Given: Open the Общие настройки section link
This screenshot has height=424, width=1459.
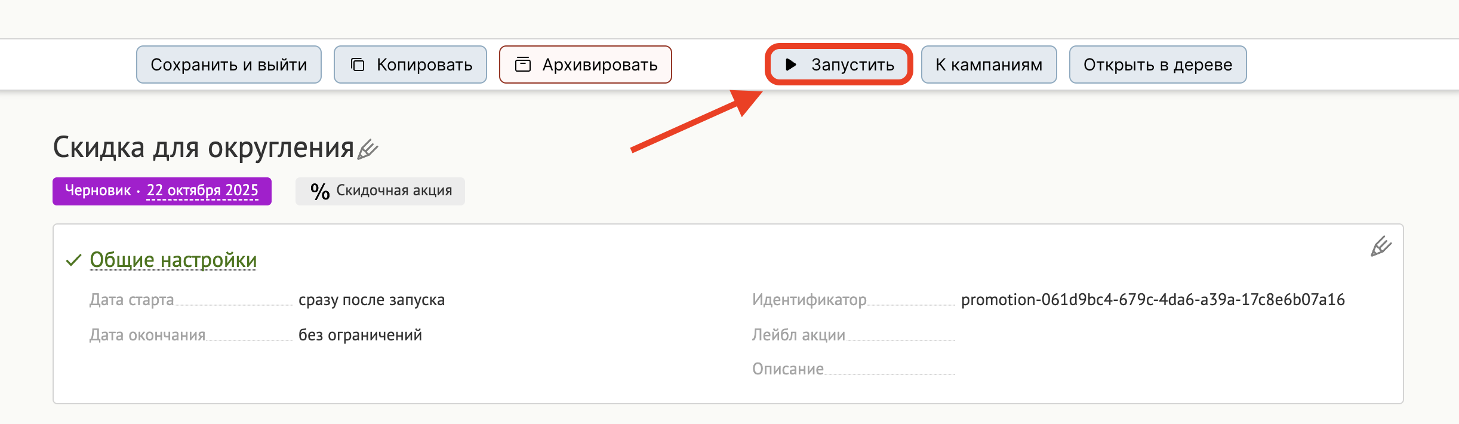Looking at the screenshot, I should pos(173,260).
